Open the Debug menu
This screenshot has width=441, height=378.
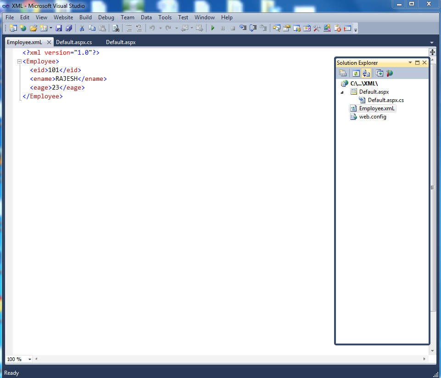pyautogui.click(x=106, y=17)
